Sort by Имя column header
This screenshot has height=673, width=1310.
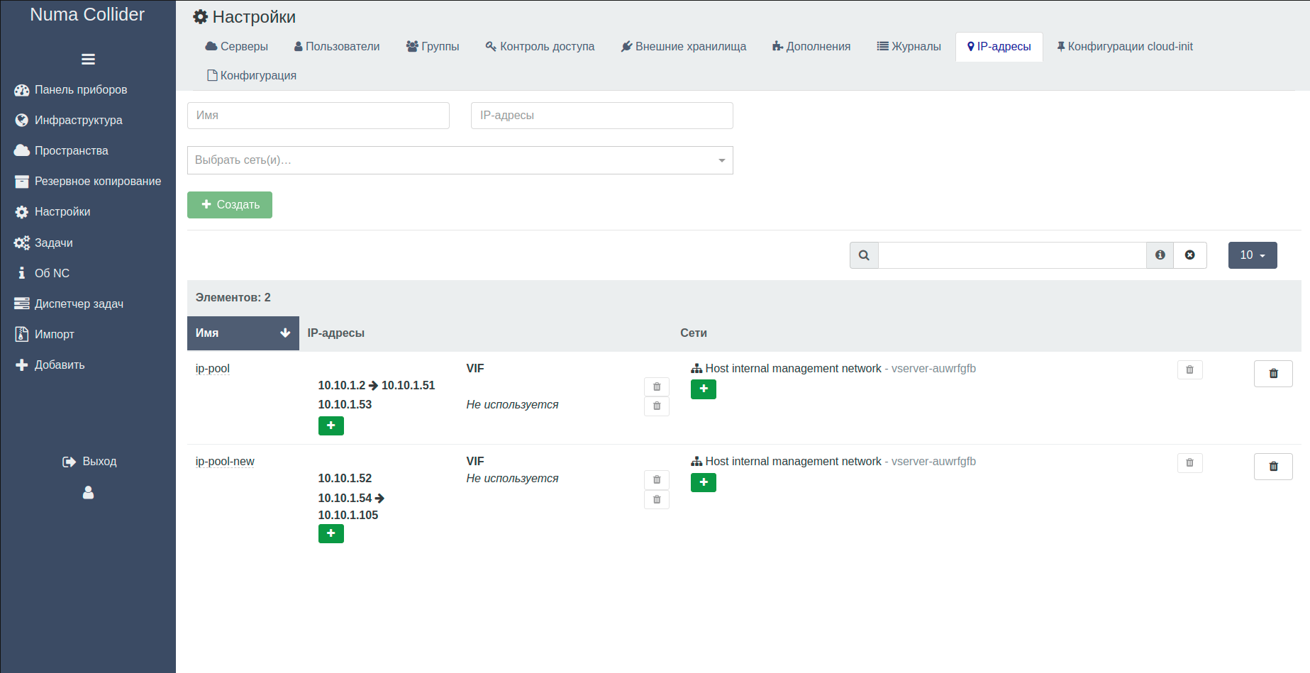coord(243,333)
